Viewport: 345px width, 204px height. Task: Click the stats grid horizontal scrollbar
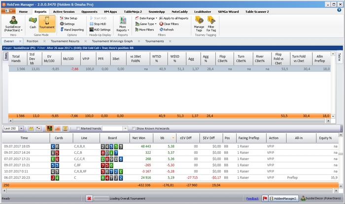(x=170, y=121)
